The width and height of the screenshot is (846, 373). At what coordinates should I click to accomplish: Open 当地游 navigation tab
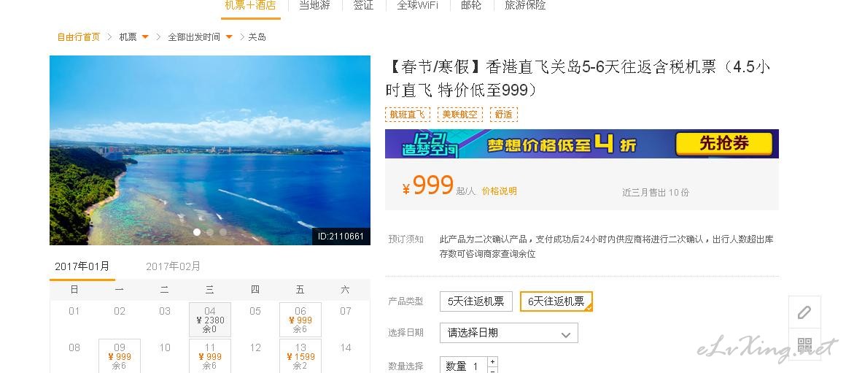(314, 5)
